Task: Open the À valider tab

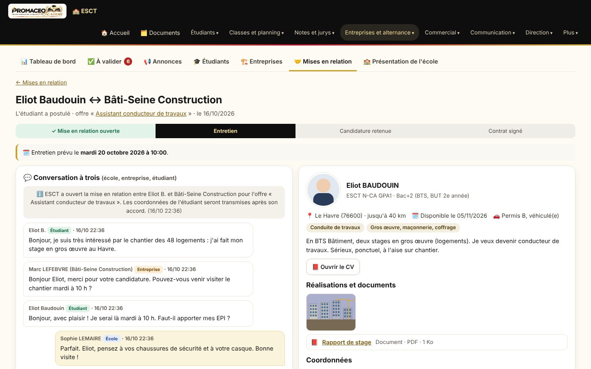Action: pyautogui.click(x=110, y=61)
